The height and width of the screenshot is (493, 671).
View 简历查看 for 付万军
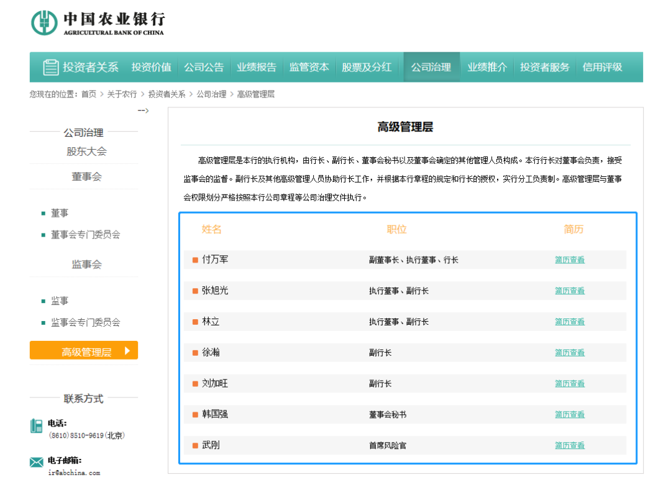click(570, 260)
